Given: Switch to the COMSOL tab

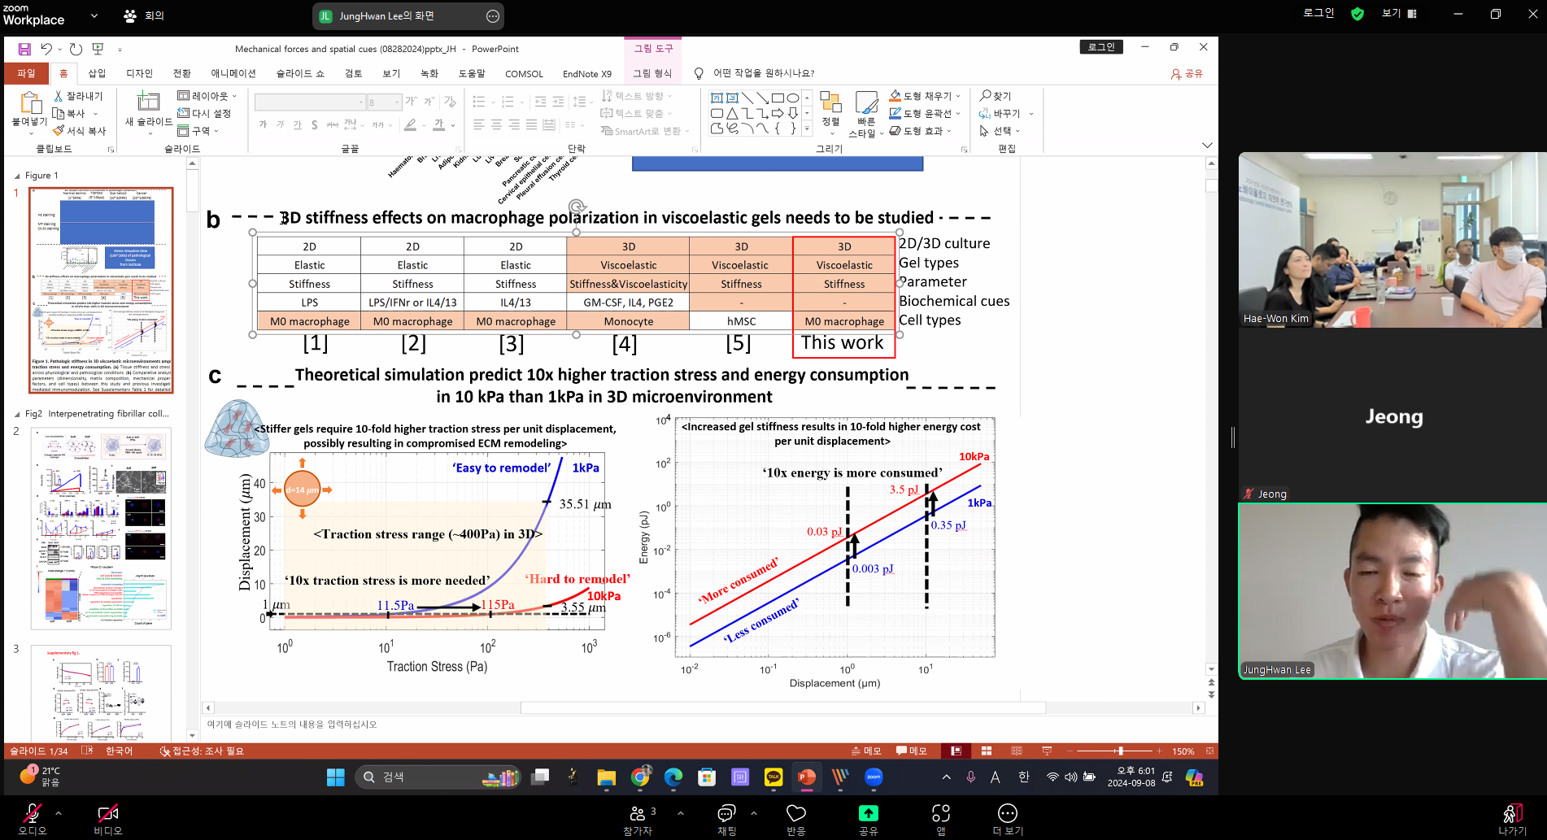Looking at the screenshot, I should tap(524, 74).
